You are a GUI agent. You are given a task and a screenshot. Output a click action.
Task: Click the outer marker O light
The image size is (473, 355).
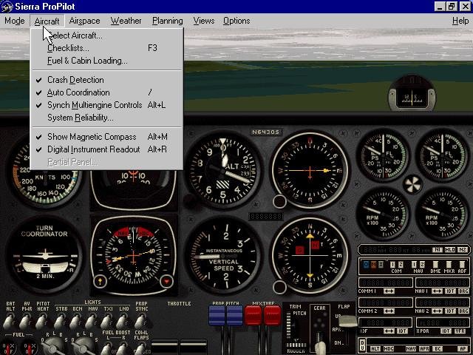367,265
